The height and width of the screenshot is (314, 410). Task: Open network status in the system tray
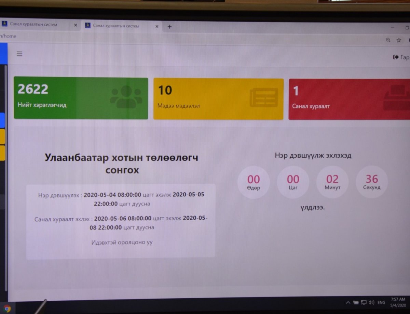point(364,302)
